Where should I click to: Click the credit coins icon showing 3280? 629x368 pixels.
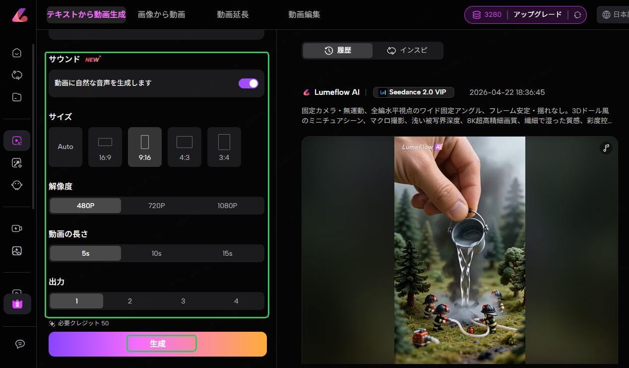[476, 15]
